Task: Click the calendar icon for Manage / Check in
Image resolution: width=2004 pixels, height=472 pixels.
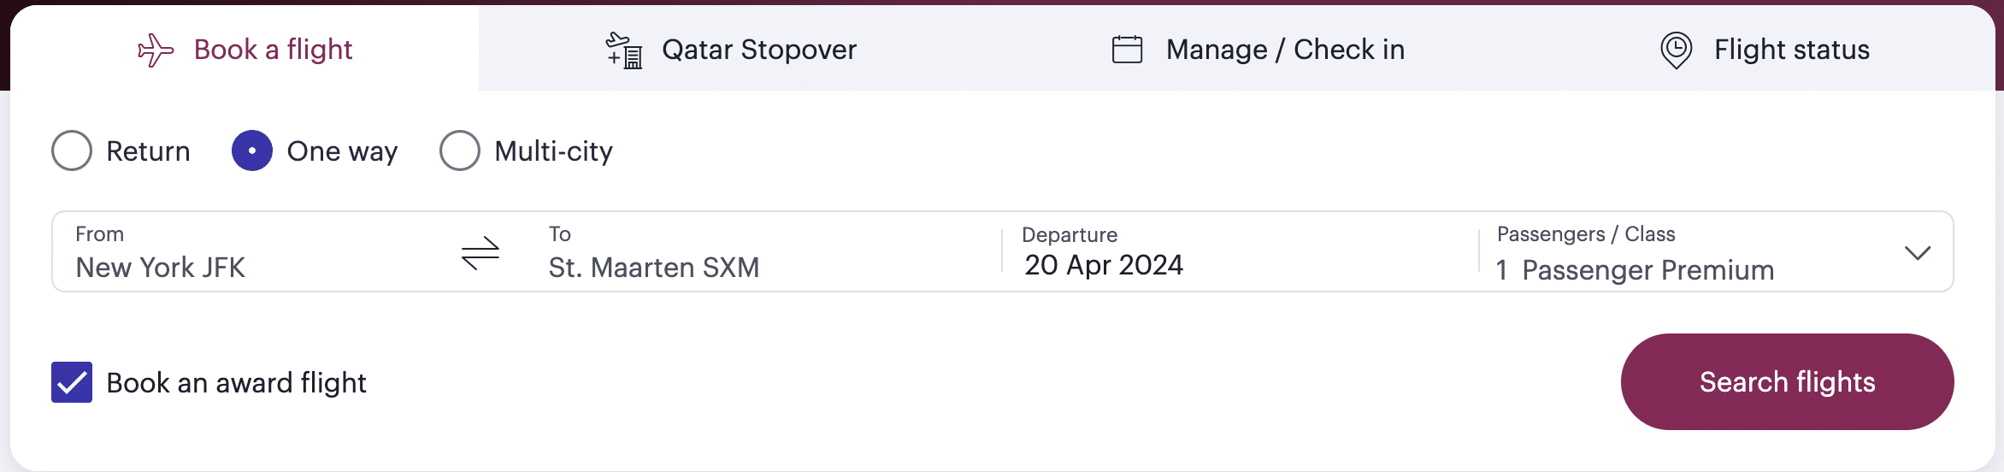Action: point(1127,50)
